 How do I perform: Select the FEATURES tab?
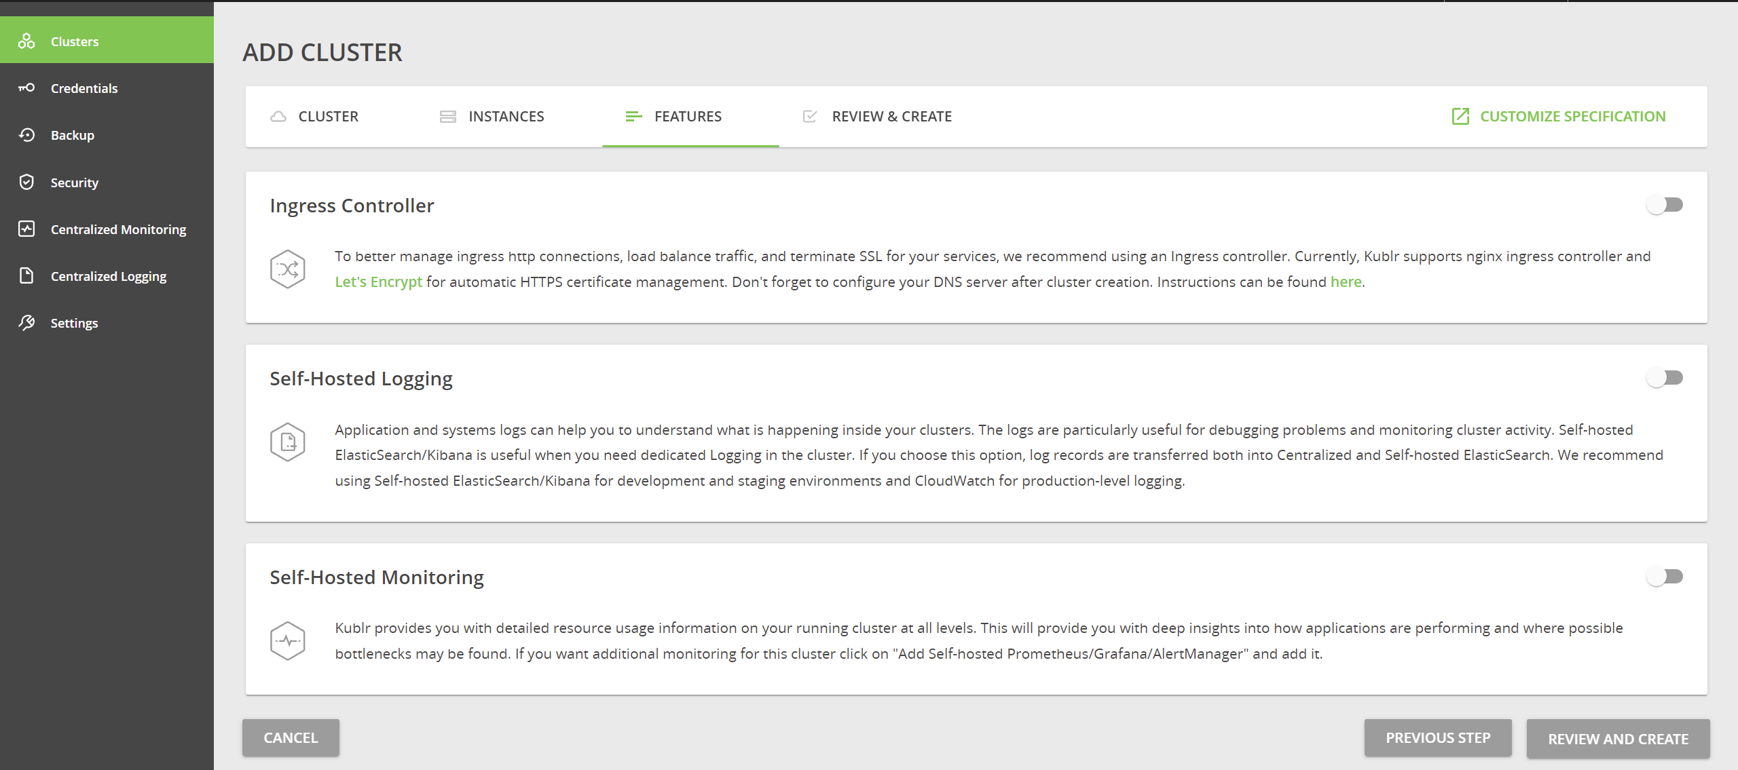(690, 117)
